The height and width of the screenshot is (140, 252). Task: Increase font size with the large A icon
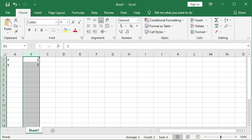[73, 22]
